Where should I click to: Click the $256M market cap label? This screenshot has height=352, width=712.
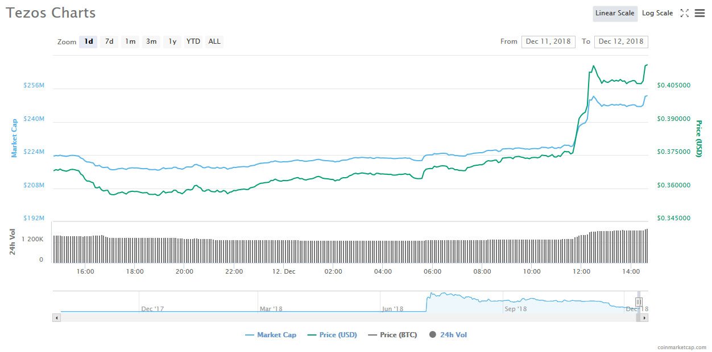[34, 85]
